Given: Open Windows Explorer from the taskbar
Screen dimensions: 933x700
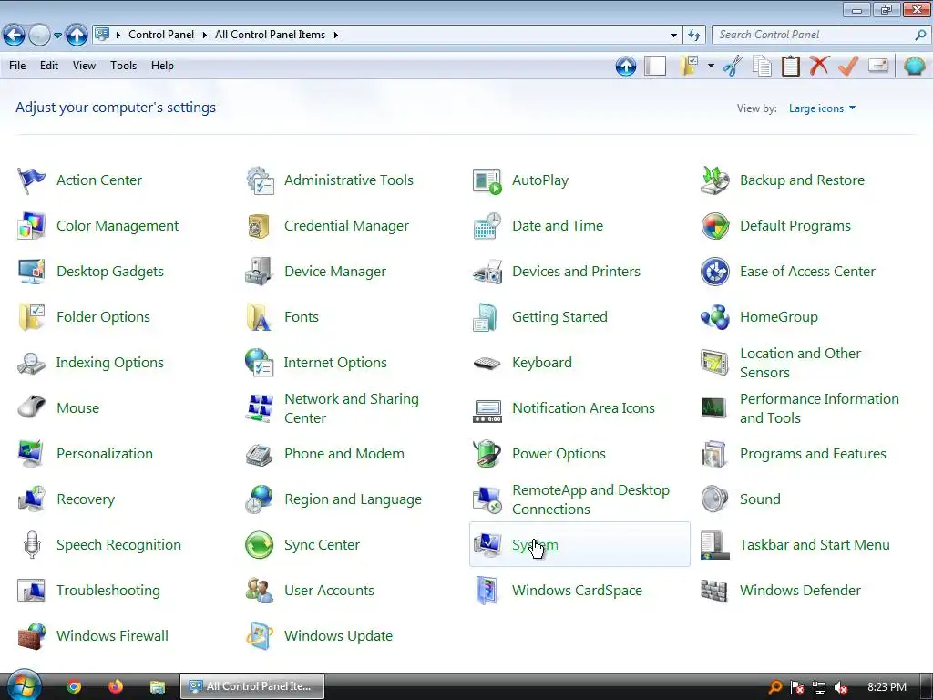Looking at the screenshot, I should pos(157,686).
